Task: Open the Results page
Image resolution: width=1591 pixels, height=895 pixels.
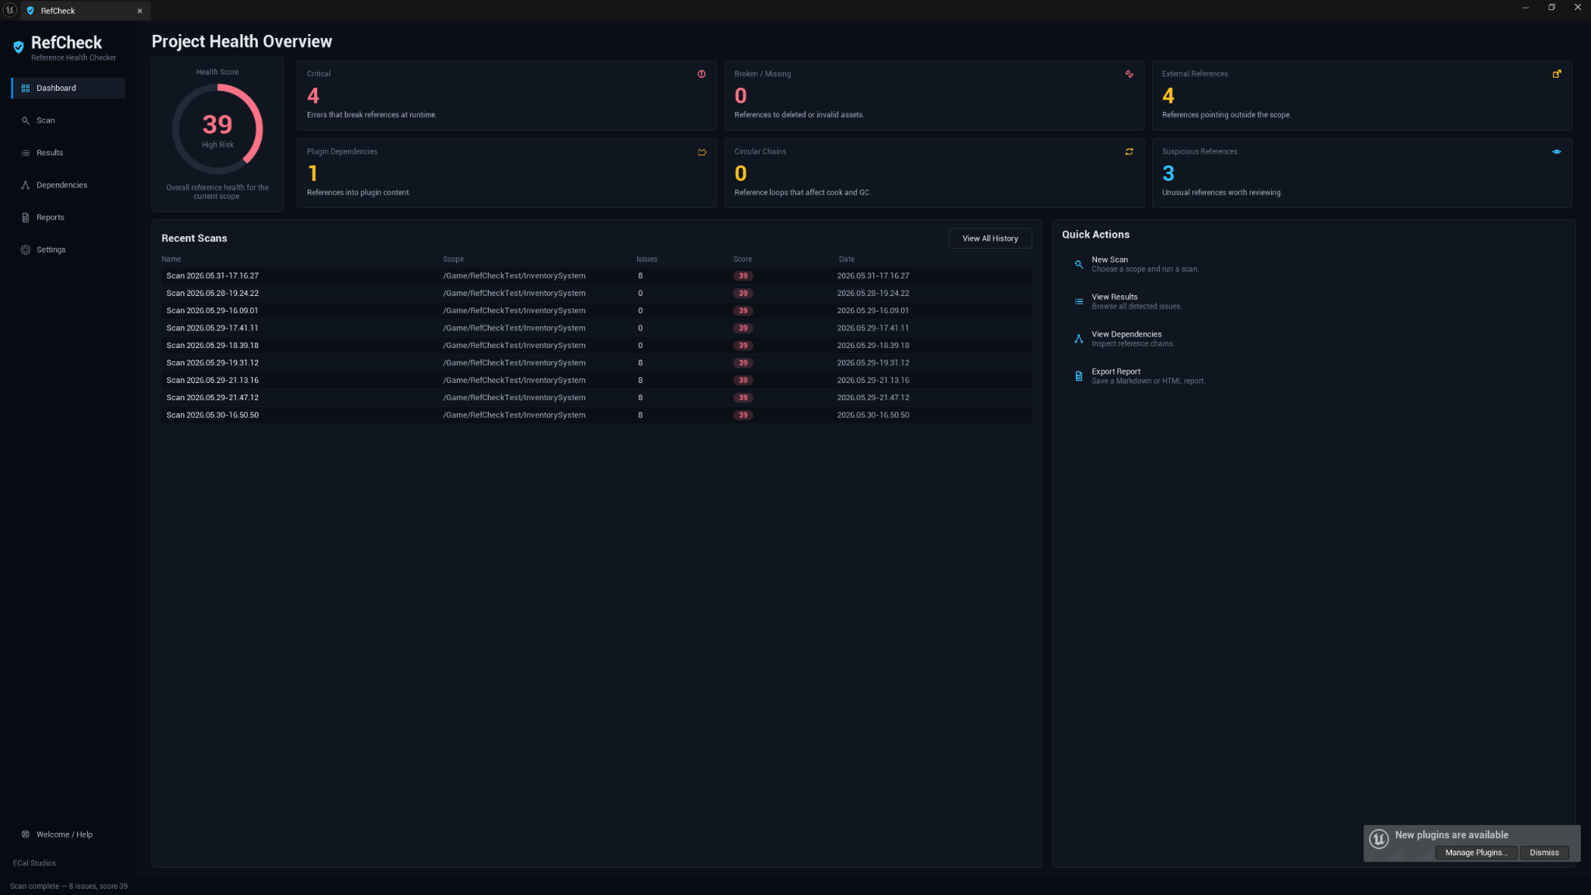Action: click(x=68, y=153)
